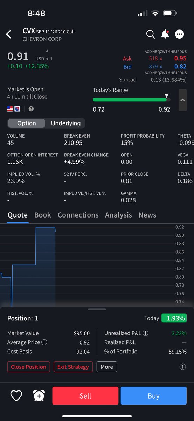Tap the red Sell button
This screenshot has width=194, height=421.
pyautogui.click(x=85, y=396)
